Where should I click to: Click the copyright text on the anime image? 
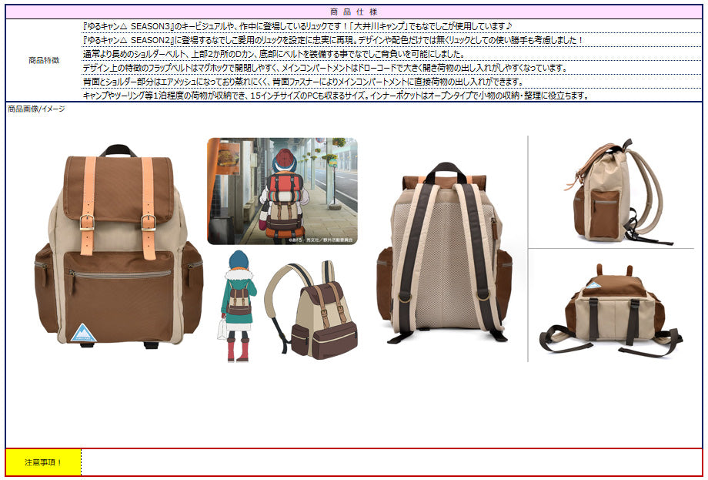[320, 240]
